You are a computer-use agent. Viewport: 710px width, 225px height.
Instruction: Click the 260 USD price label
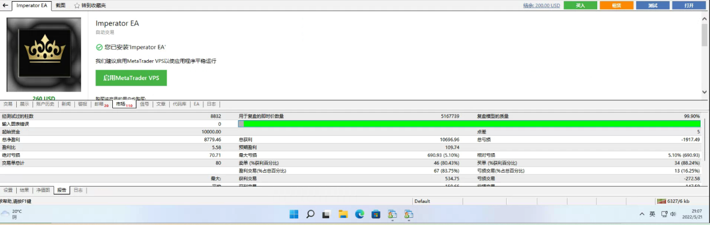[45, 98]
